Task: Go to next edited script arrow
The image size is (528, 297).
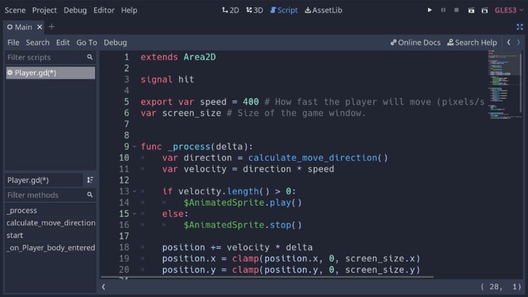Action: pos(518,43)
